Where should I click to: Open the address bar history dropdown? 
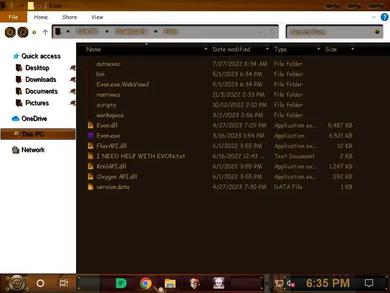[259, 32]
